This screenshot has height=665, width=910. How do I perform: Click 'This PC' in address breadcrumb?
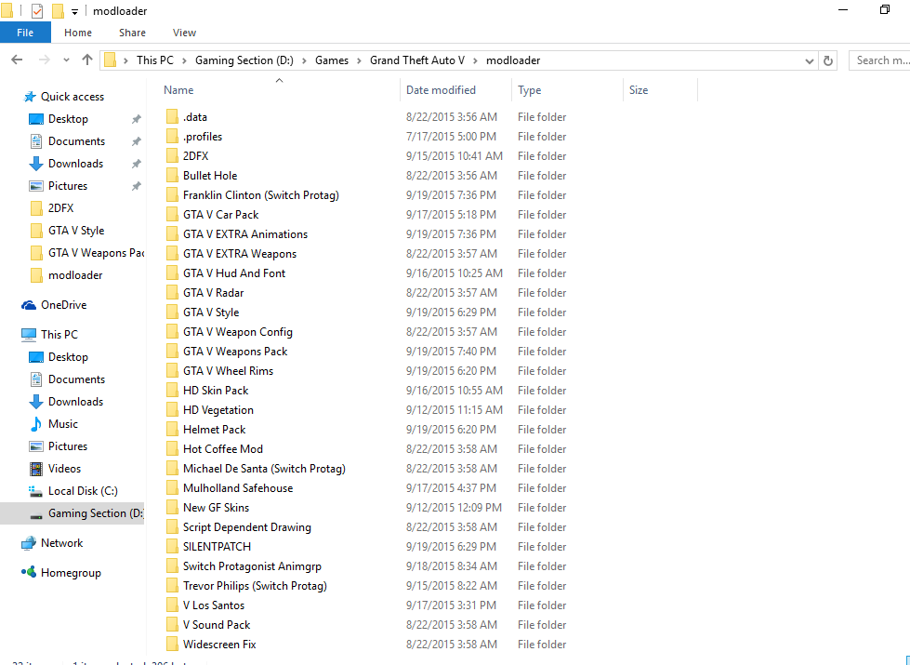(x=155, y=60)
